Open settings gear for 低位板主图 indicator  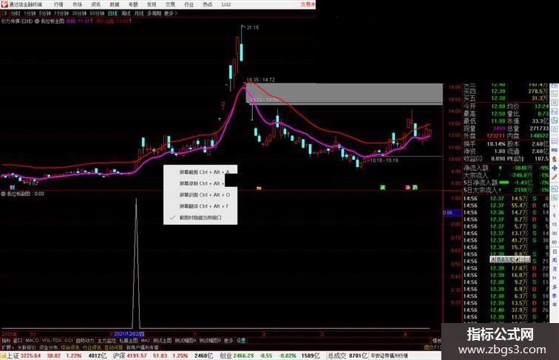click(37, 21)
